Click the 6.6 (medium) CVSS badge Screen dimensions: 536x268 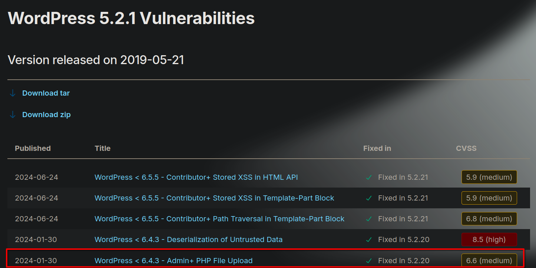click(489, 261)
